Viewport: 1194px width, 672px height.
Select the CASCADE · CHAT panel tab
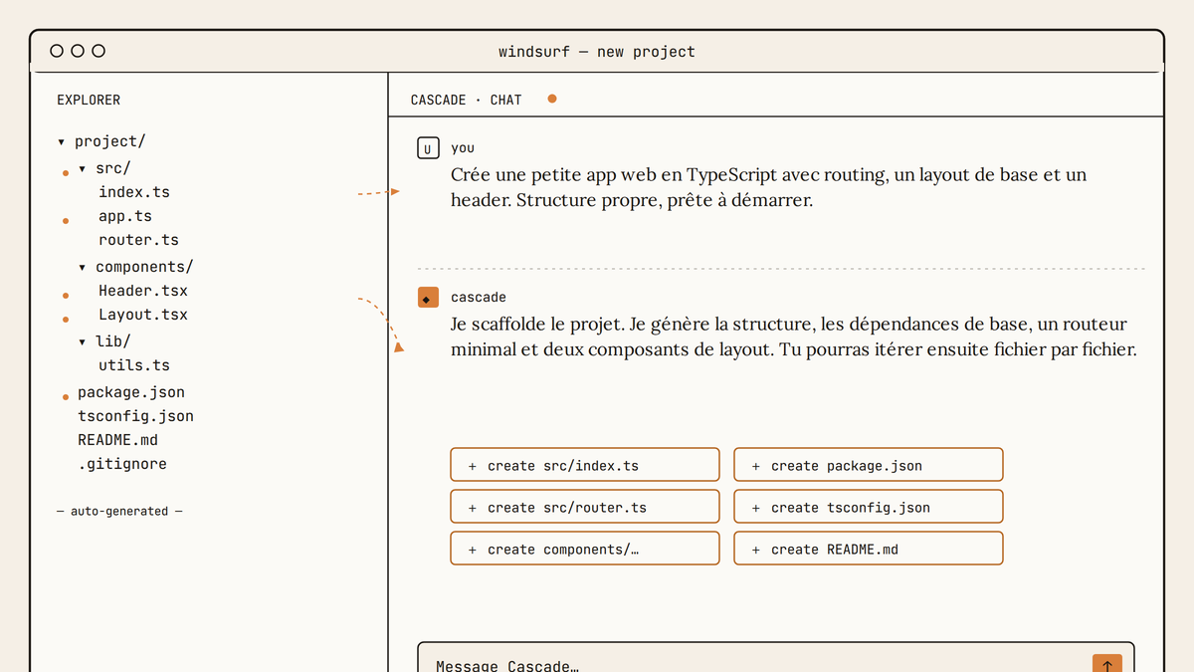pos(466,100)
